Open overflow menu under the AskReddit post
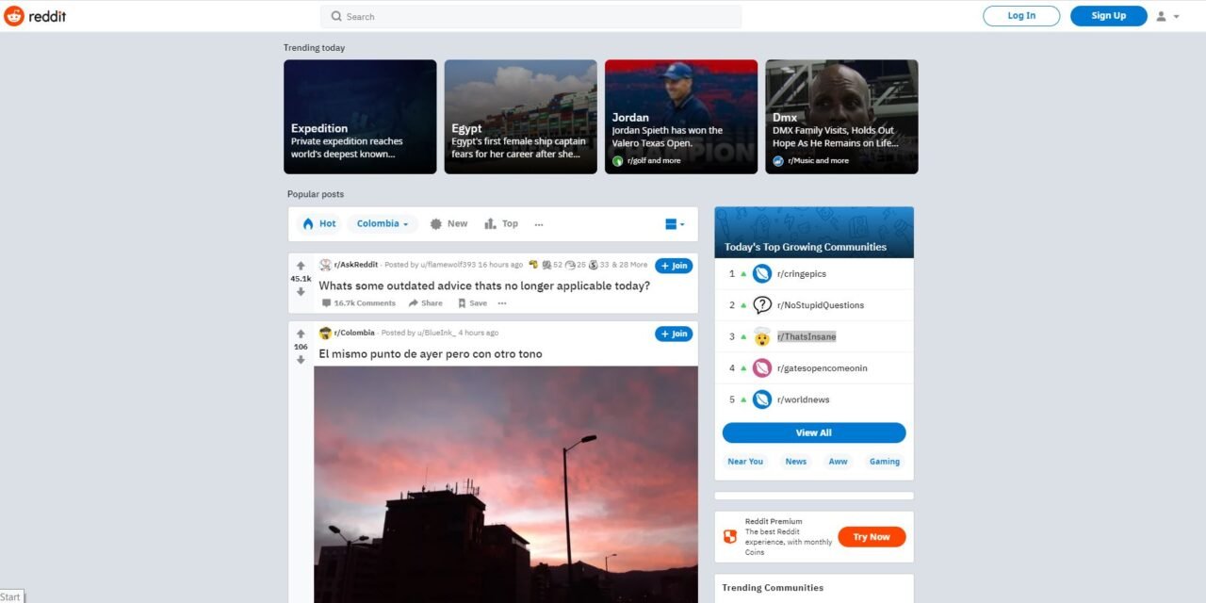The image size is (1206, 603). [502, 302]
